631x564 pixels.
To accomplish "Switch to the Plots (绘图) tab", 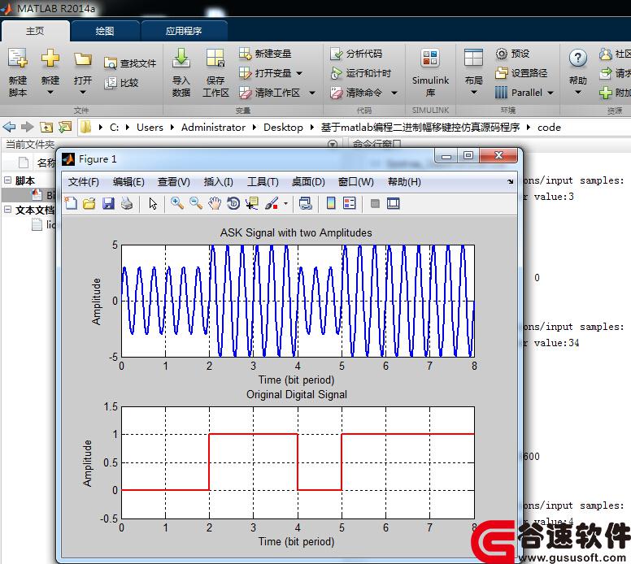I will pos(105,31).
